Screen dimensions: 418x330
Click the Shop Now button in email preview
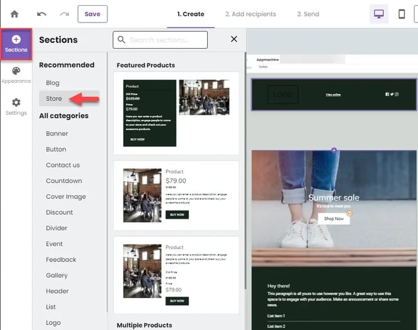(333, 218)
